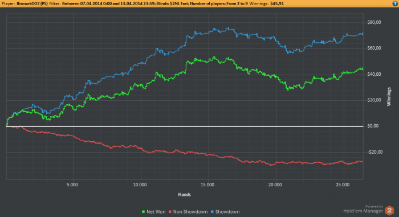
Task: Click the 10 000 hands axis label
Action: (x=140, y=185)
